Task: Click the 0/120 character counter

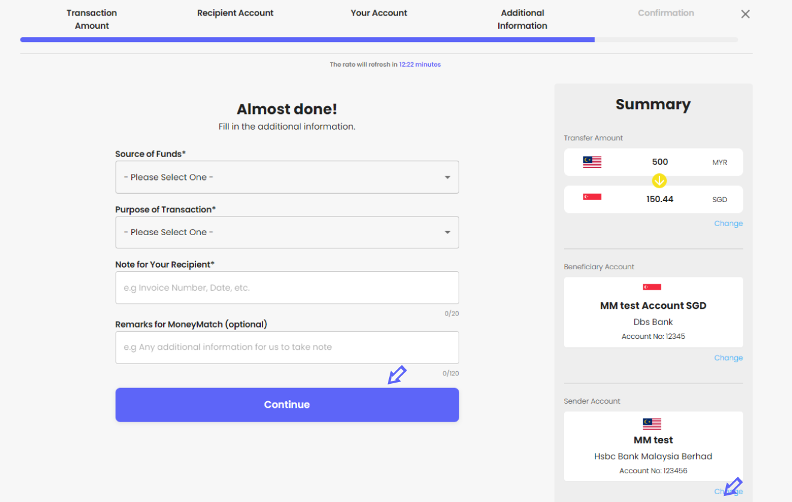Action: (x=450, y=374)
